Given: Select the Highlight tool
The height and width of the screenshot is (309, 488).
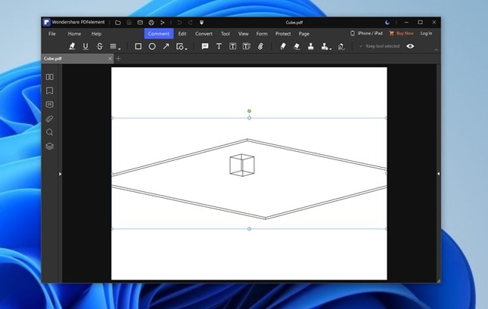Looking at the screenshot, I should (72, 46).
